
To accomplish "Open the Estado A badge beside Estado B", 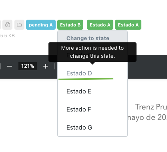I will click(100, 25).
